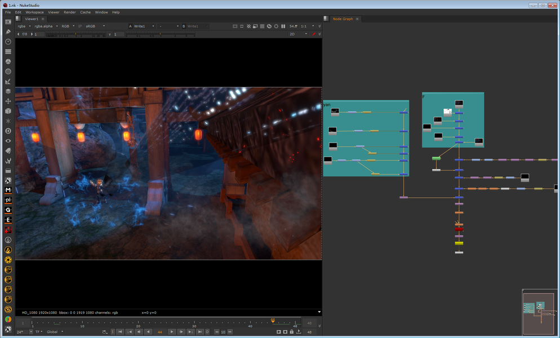
Task: Open the Channel nodes menu
Action: point(8,52)
